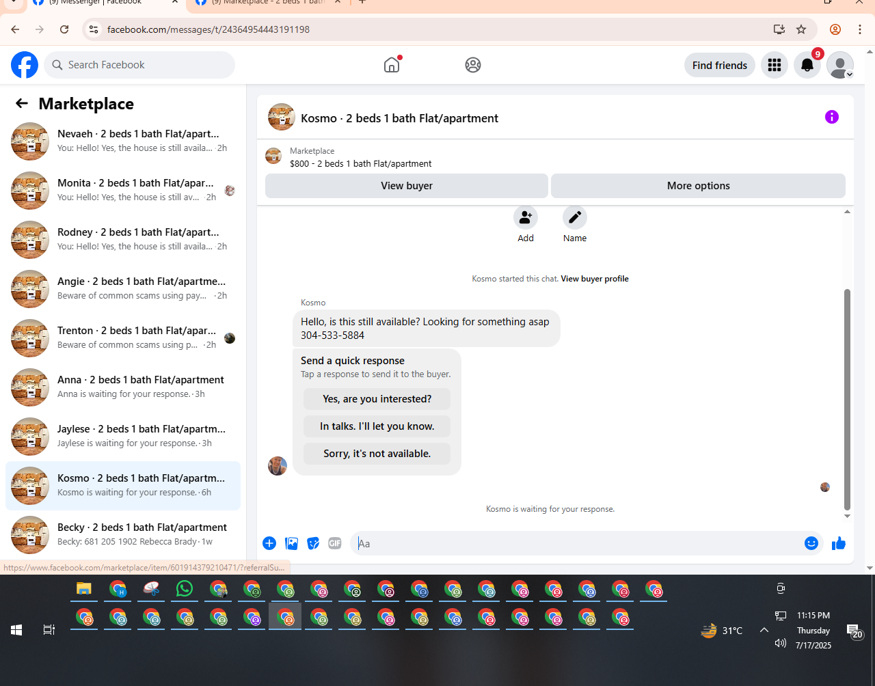Bookmark this page with the star icon
This screenshot has height=686, width=875.
(x=801, y=29)
